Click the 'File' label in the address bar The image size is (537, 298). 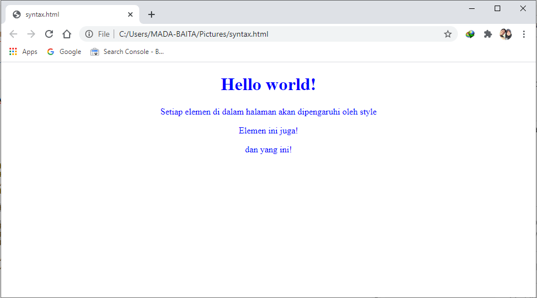[x=104, y=34]
